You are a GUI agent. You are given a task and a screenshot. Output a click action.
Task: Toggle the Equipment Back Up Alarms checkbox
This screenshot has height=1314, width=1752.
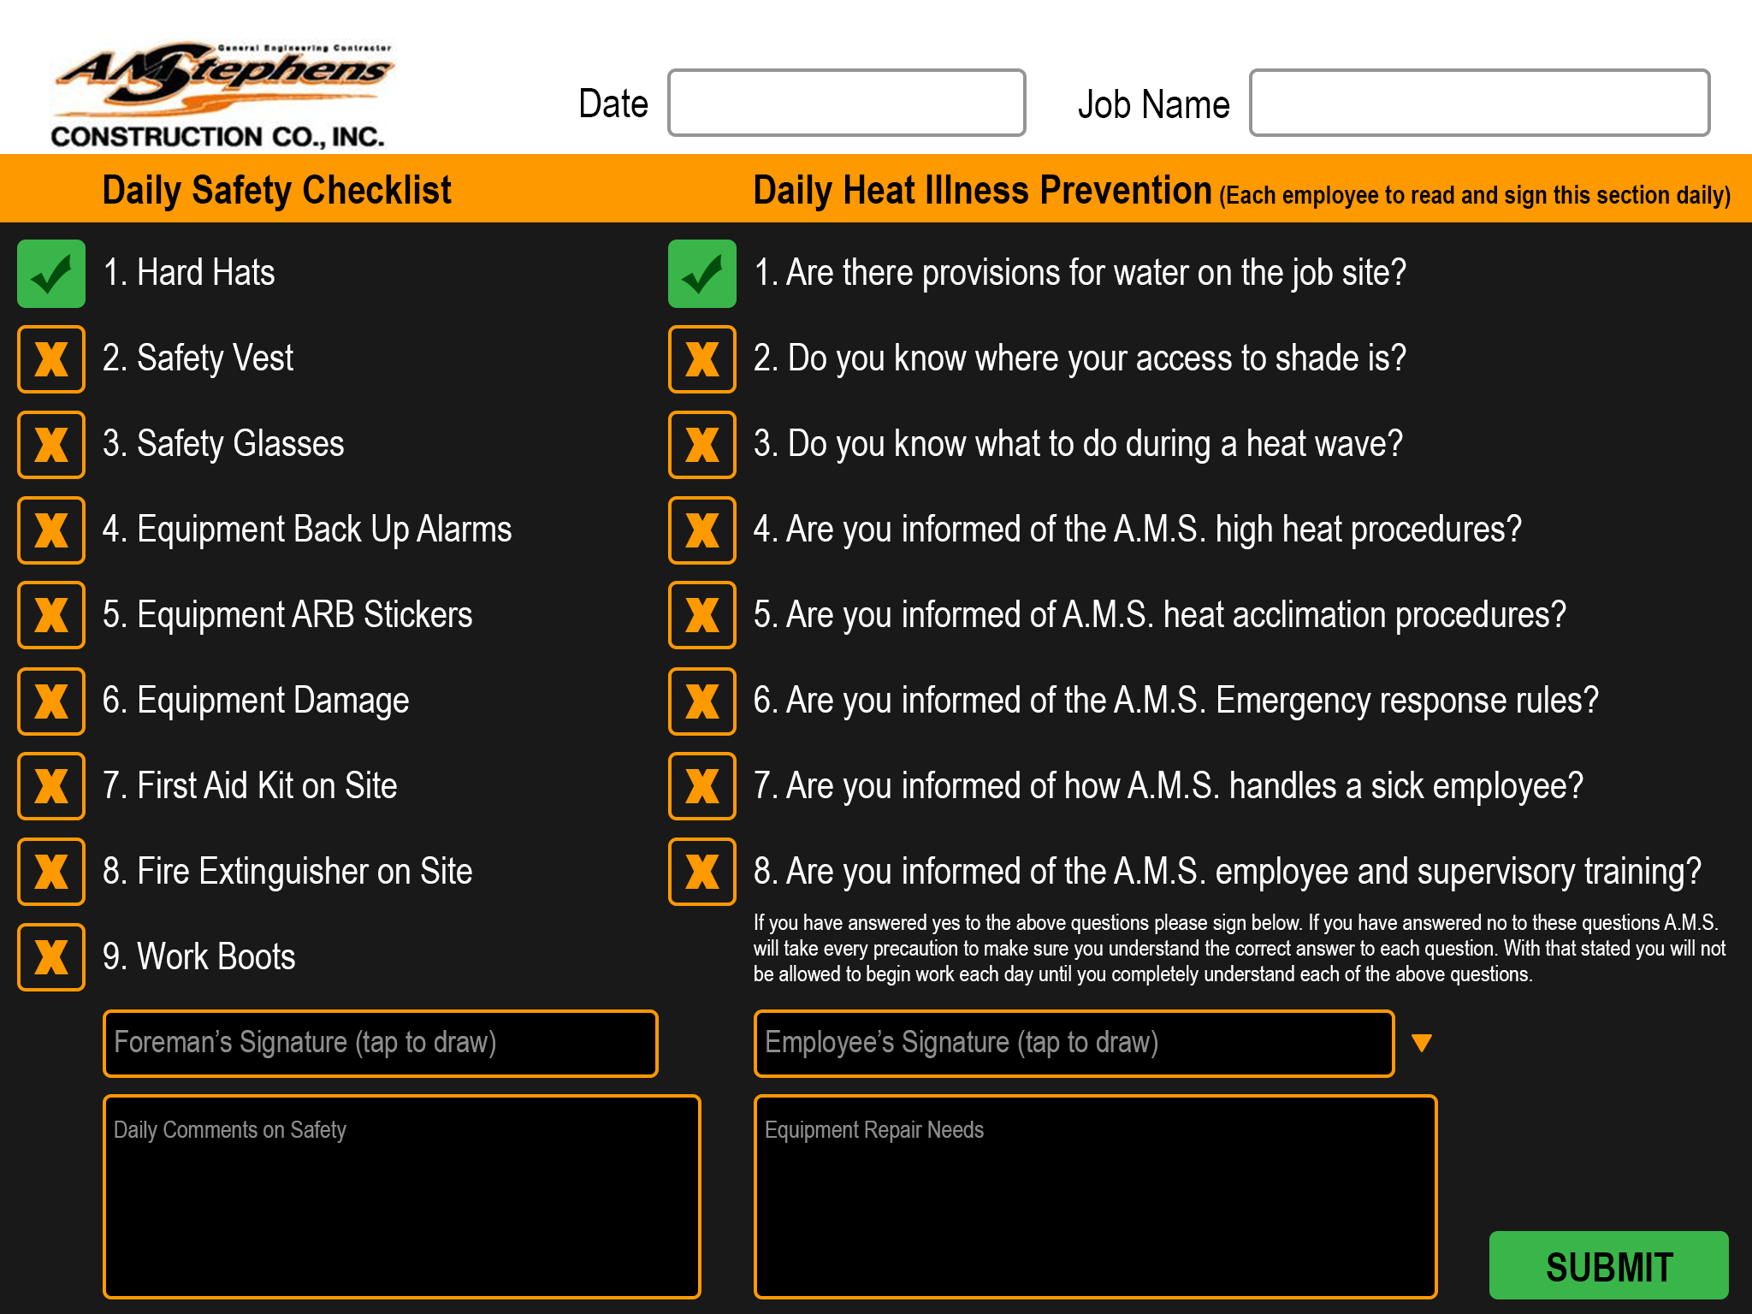pos(50,530)
